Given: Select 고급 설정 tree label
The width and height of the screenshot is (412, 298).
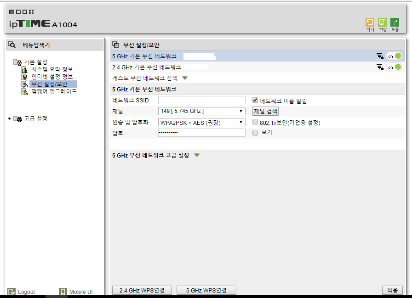Looking at the screenshot, I should (36, 118).
